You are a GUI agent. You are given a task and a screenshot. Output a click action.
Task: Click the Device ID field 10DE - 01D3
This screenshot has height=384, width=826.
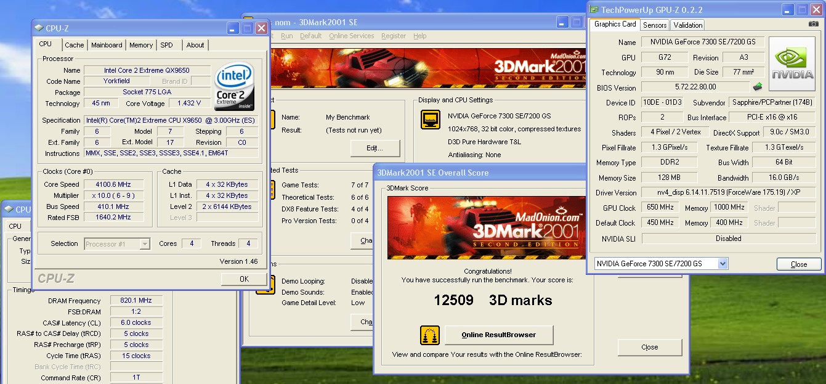[x=662, y=102]
